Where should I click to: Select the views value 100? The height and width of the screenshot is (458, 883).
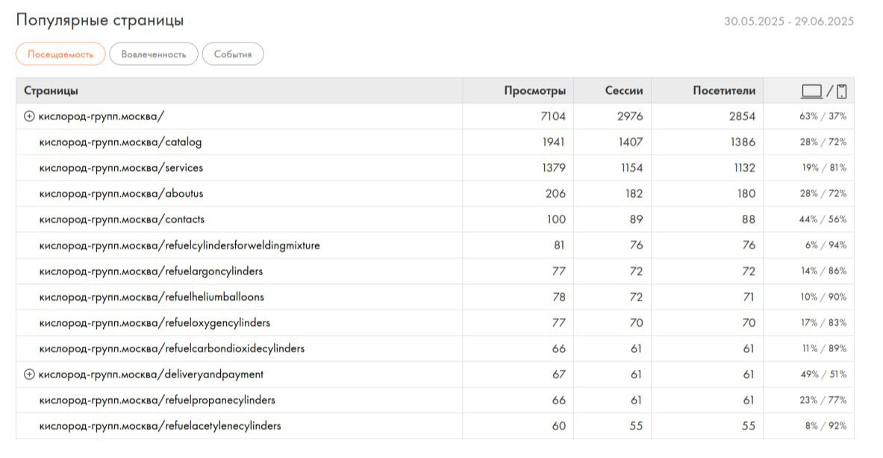tap(556, 220)
